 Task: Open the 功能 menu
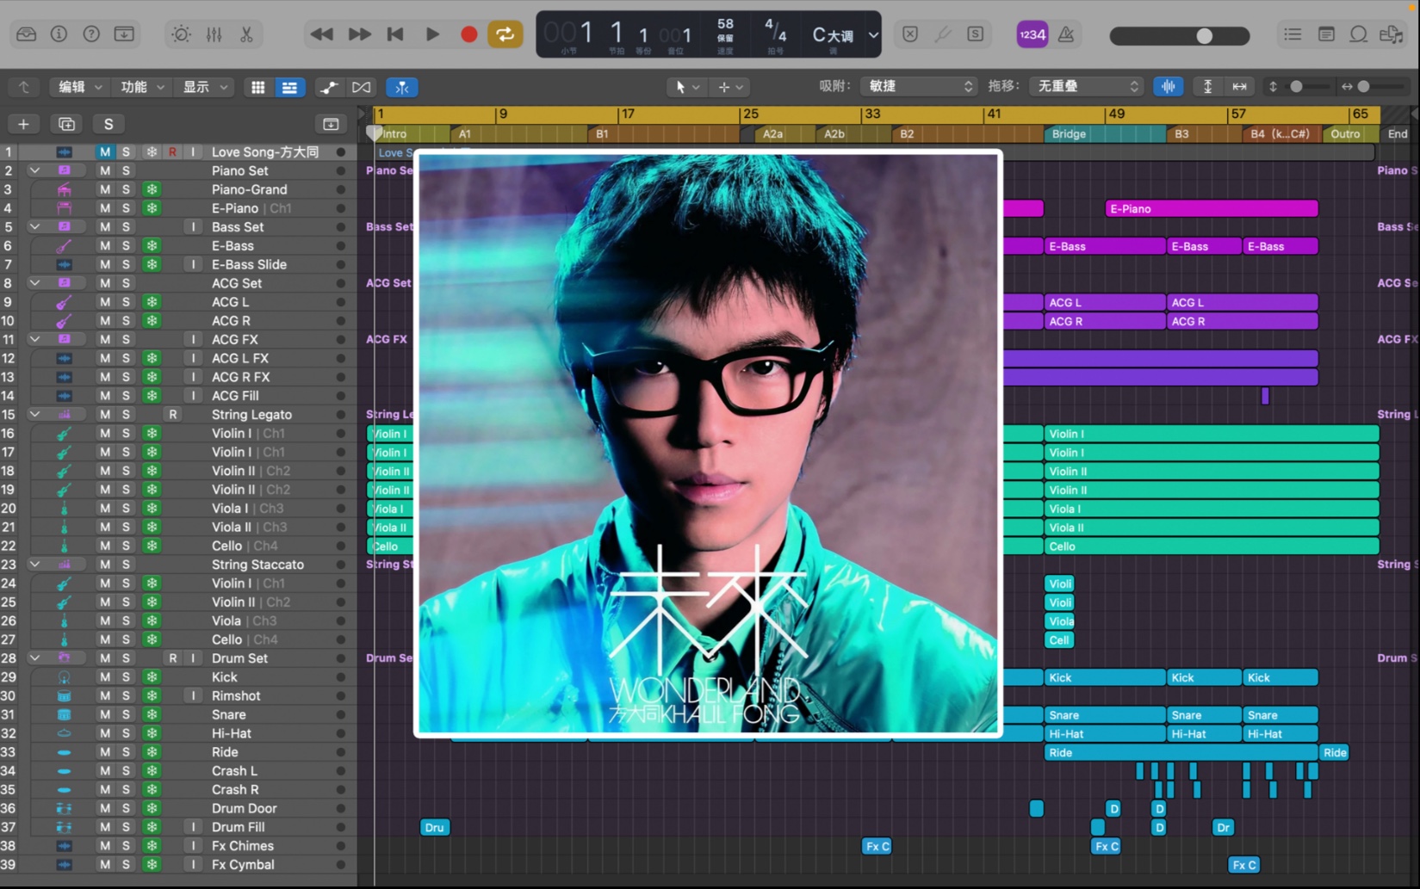pos(141,87)
